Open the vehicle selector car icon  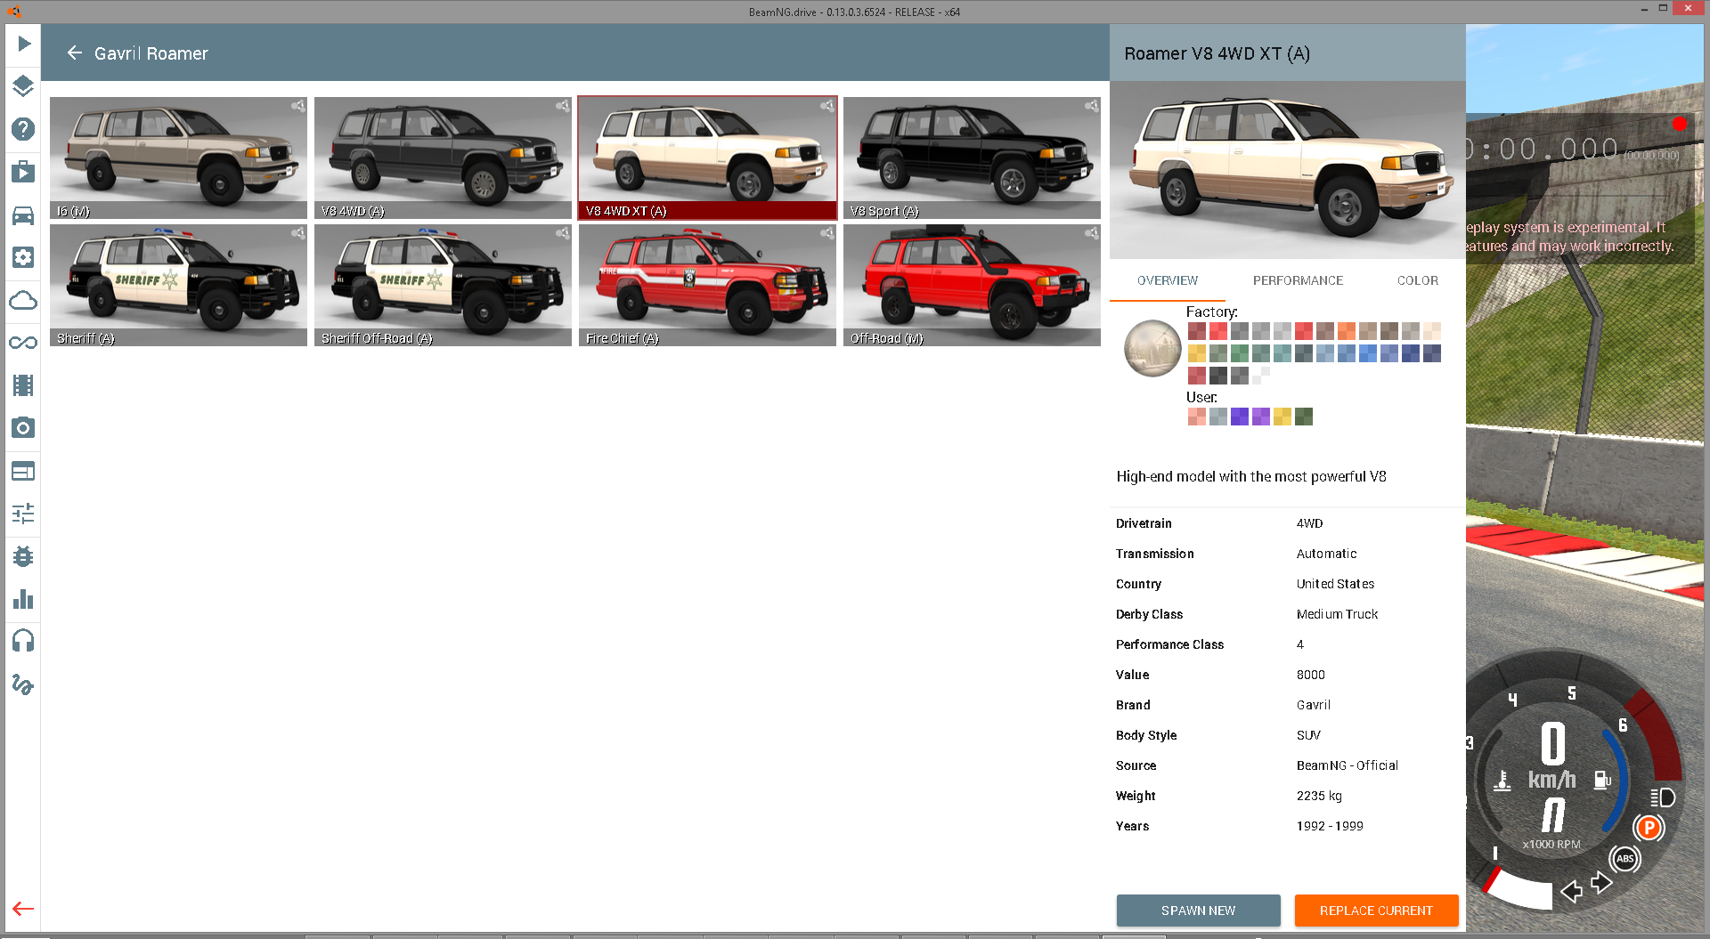click(23, 215)
